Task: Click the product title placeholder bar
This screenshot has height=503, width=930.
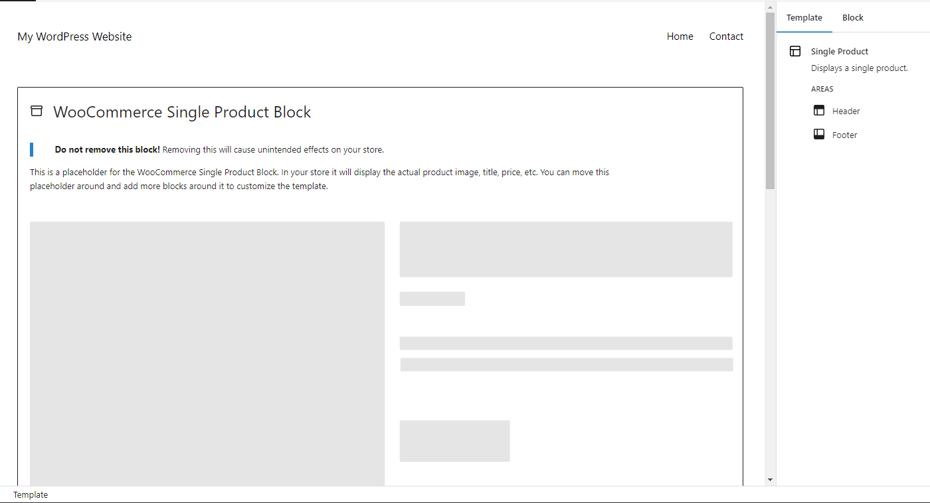Action: tap(566, 250)
